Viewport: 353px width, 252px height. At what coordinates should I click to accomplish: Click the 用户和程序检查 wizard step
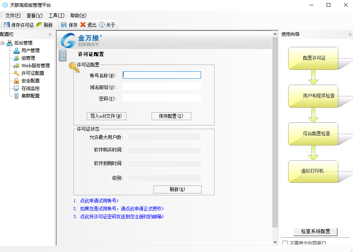click(313, 96)
